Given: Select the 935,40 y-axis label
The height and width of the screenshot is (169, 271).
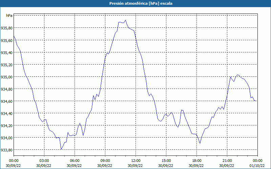Looking at the screenshot, I should [x=6, y=53].
